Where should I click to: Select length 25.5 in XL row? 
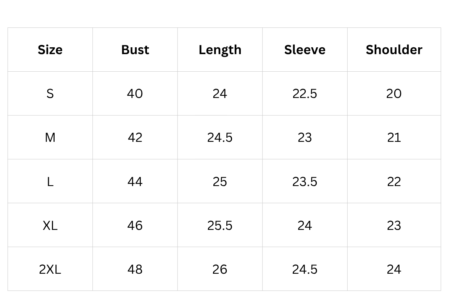pyautogui.click(x=220, y=226)
